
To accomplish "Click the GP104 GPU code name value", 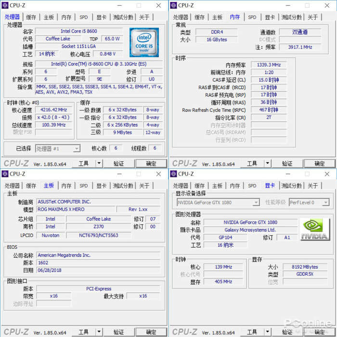I will pyautogui.click(x=225, y=238).
